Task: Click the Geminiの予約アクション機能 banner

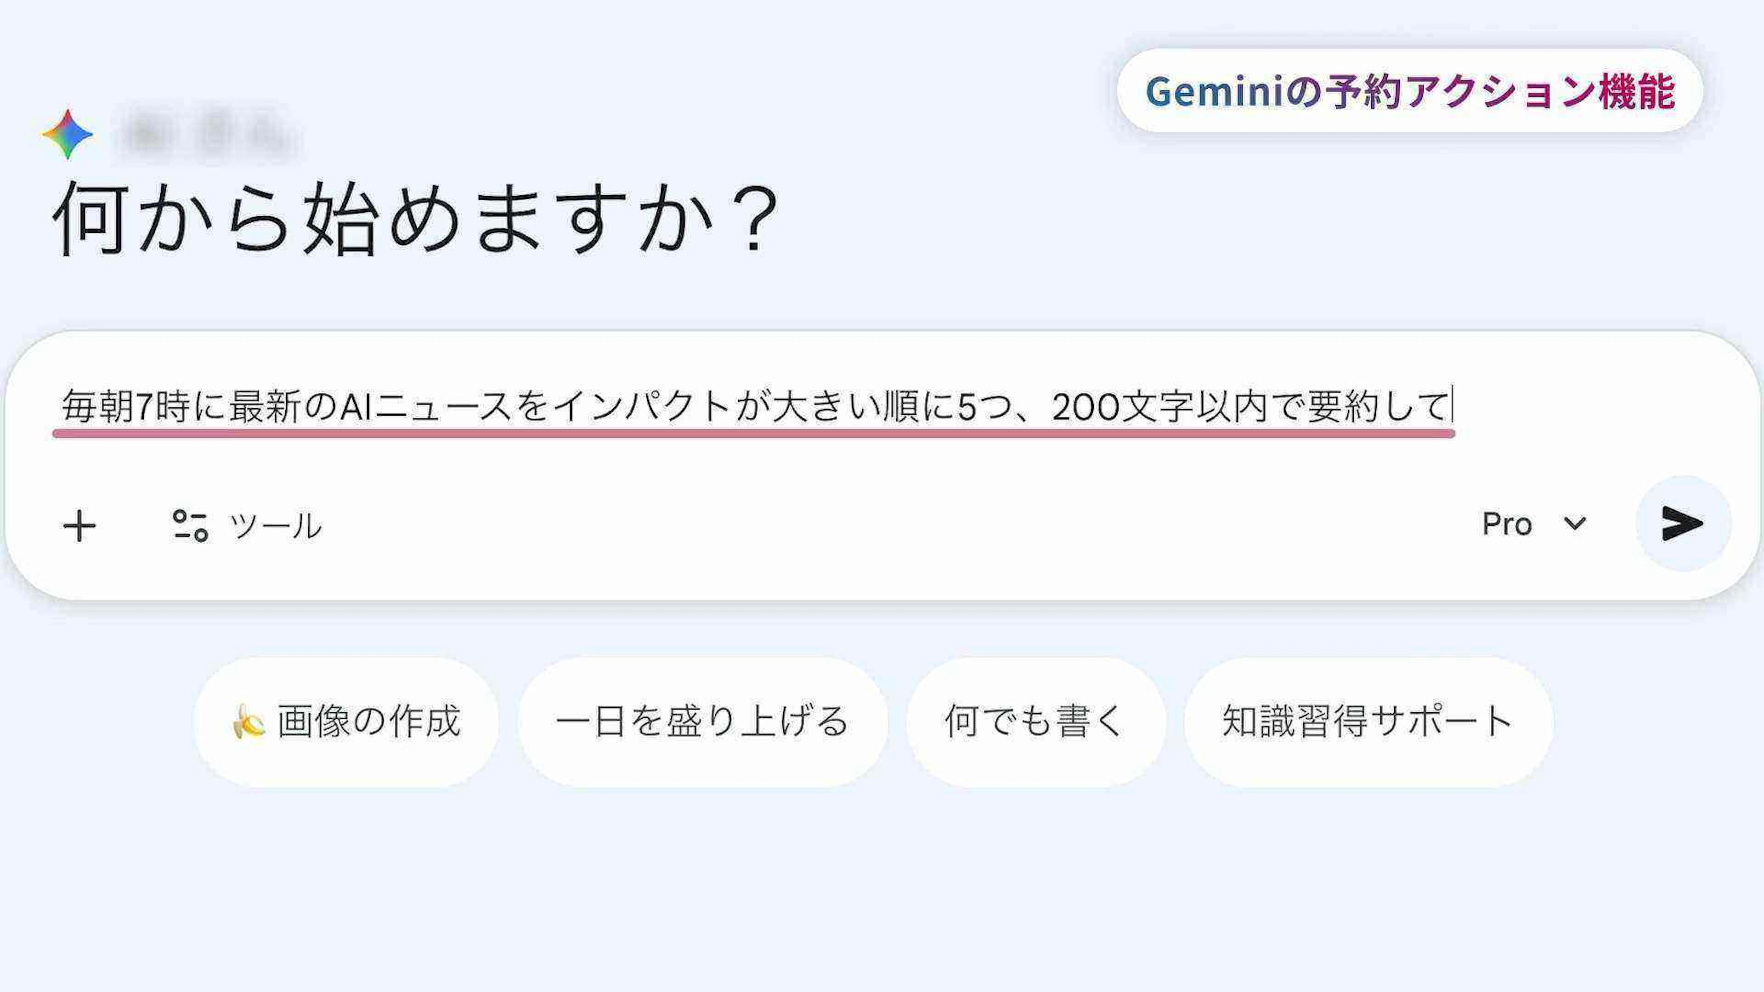Action: coord(1409,91)
